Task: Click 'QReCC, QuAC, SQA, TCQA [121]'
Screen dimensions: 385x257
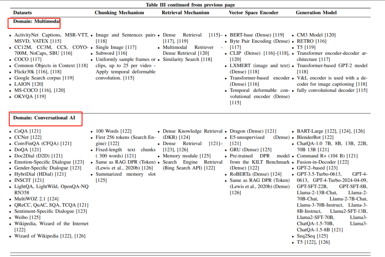Action: [x=51, y=205]
